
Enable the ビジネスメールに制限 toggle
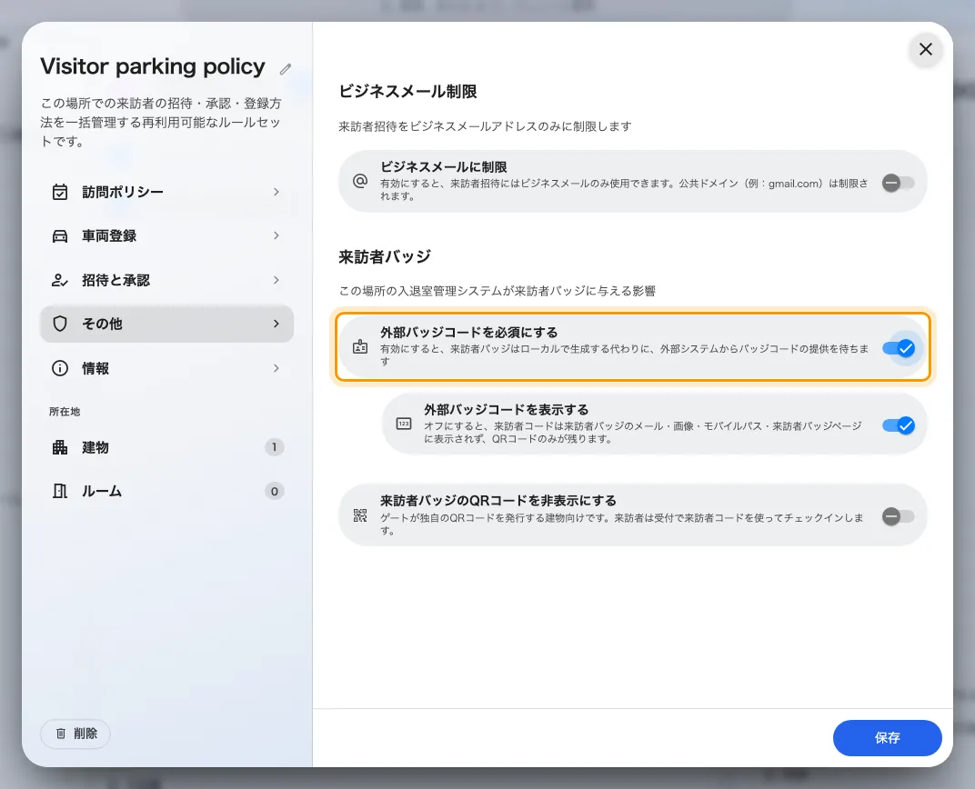pos(898,183)
